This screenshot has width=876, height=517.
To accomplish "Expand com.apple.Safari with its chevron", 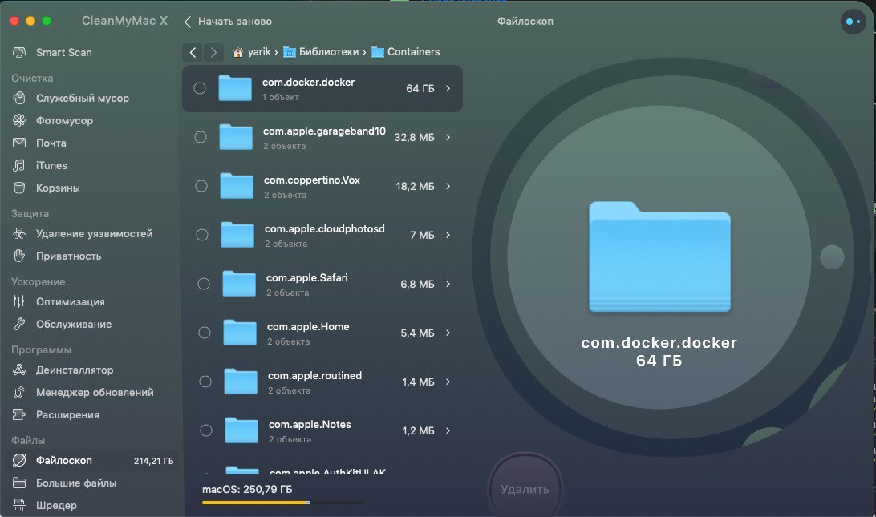I will point(448,284).
